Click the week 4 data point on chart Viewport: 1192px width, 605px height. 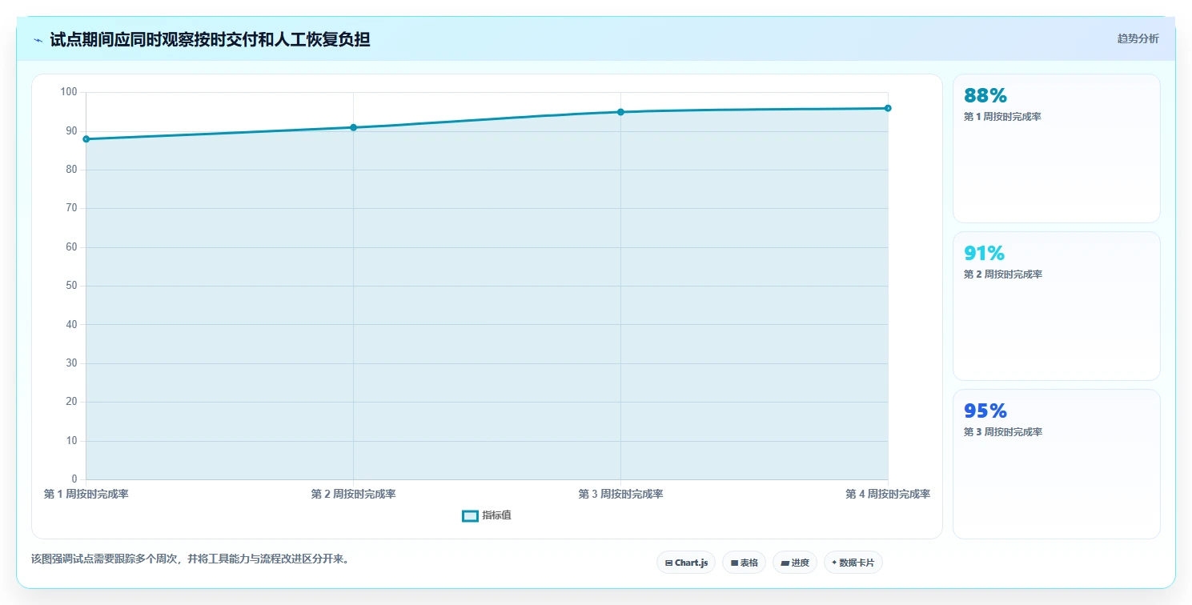click(x=888, y=108)
